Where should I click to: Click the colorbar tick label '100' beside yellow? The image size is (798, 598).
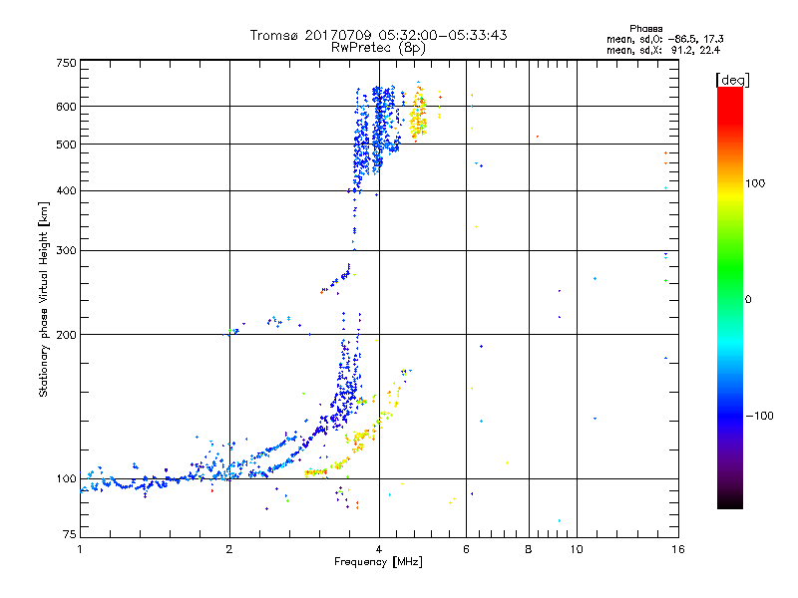click(755, 183)
